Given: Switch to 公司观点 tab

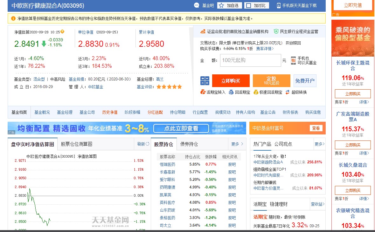Looking at the screenshot, I should (283, 144).
